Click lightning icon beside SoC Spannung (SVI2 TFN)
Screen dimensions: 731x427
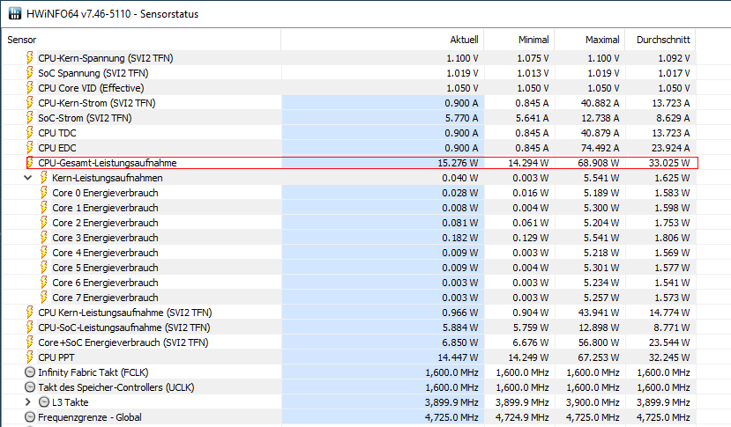(x=30, y=73)
